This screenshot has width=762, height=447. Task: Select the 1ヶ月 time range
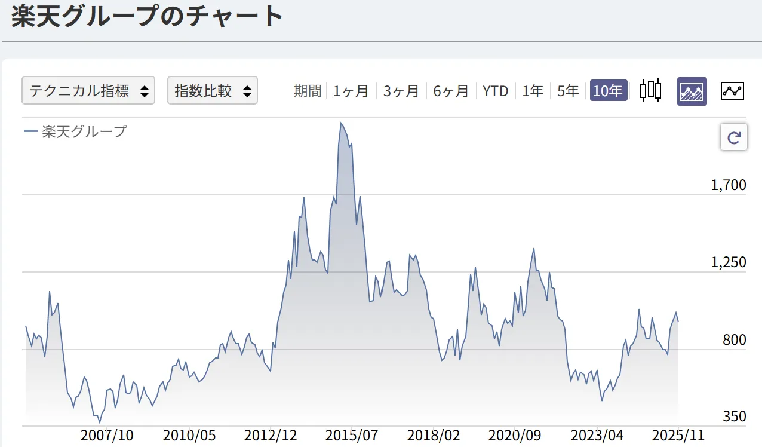[351, 91]
